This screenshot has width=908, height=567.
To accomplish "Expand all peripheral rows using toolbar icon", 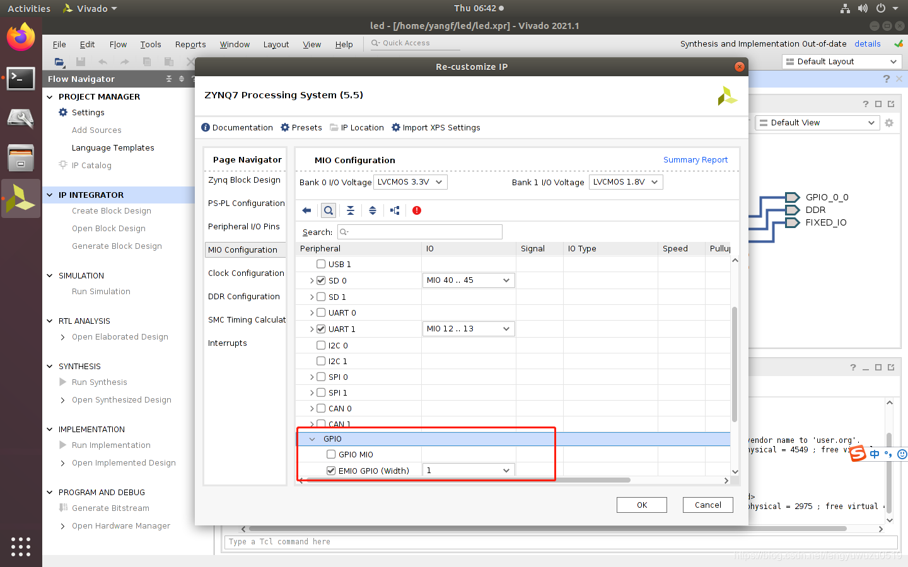I will [373, 210].
